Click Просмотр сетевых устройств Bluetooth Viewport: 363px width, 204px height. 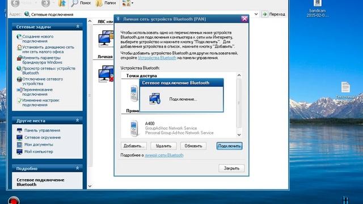click(x=49, y=70)
